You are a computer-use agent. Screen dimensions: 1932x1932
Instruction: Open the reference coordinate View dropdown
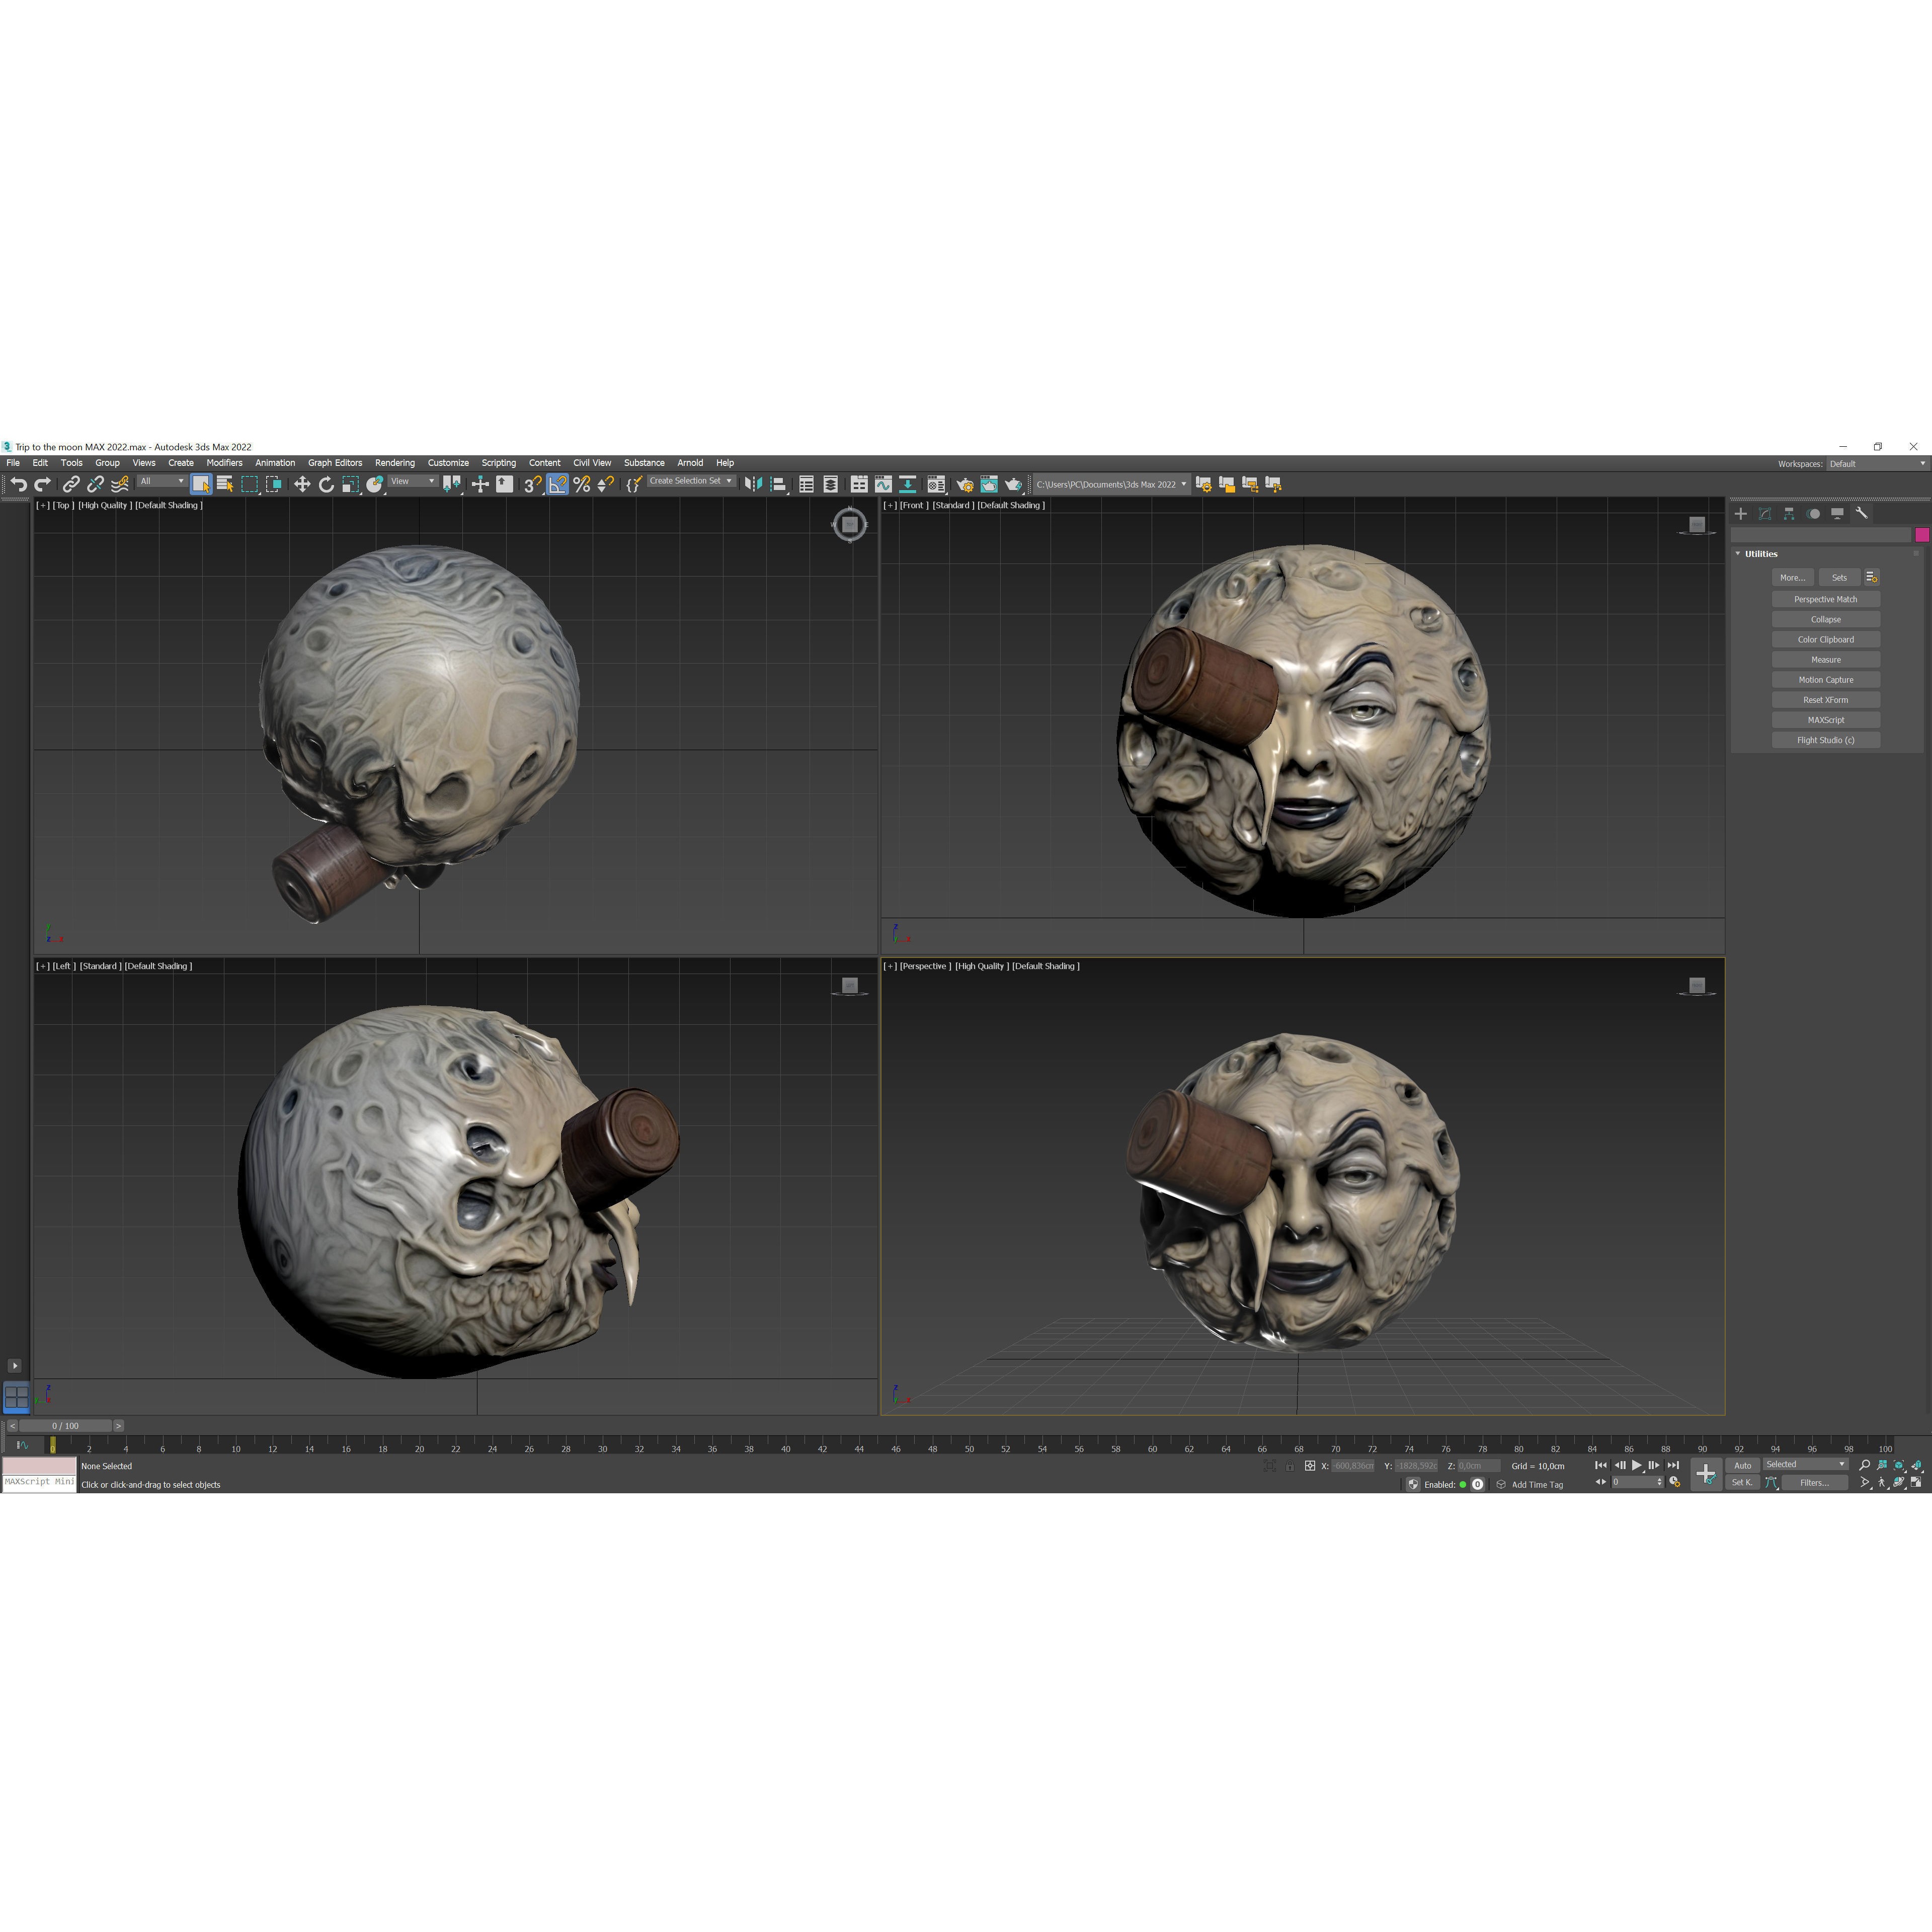coord(413,482)
